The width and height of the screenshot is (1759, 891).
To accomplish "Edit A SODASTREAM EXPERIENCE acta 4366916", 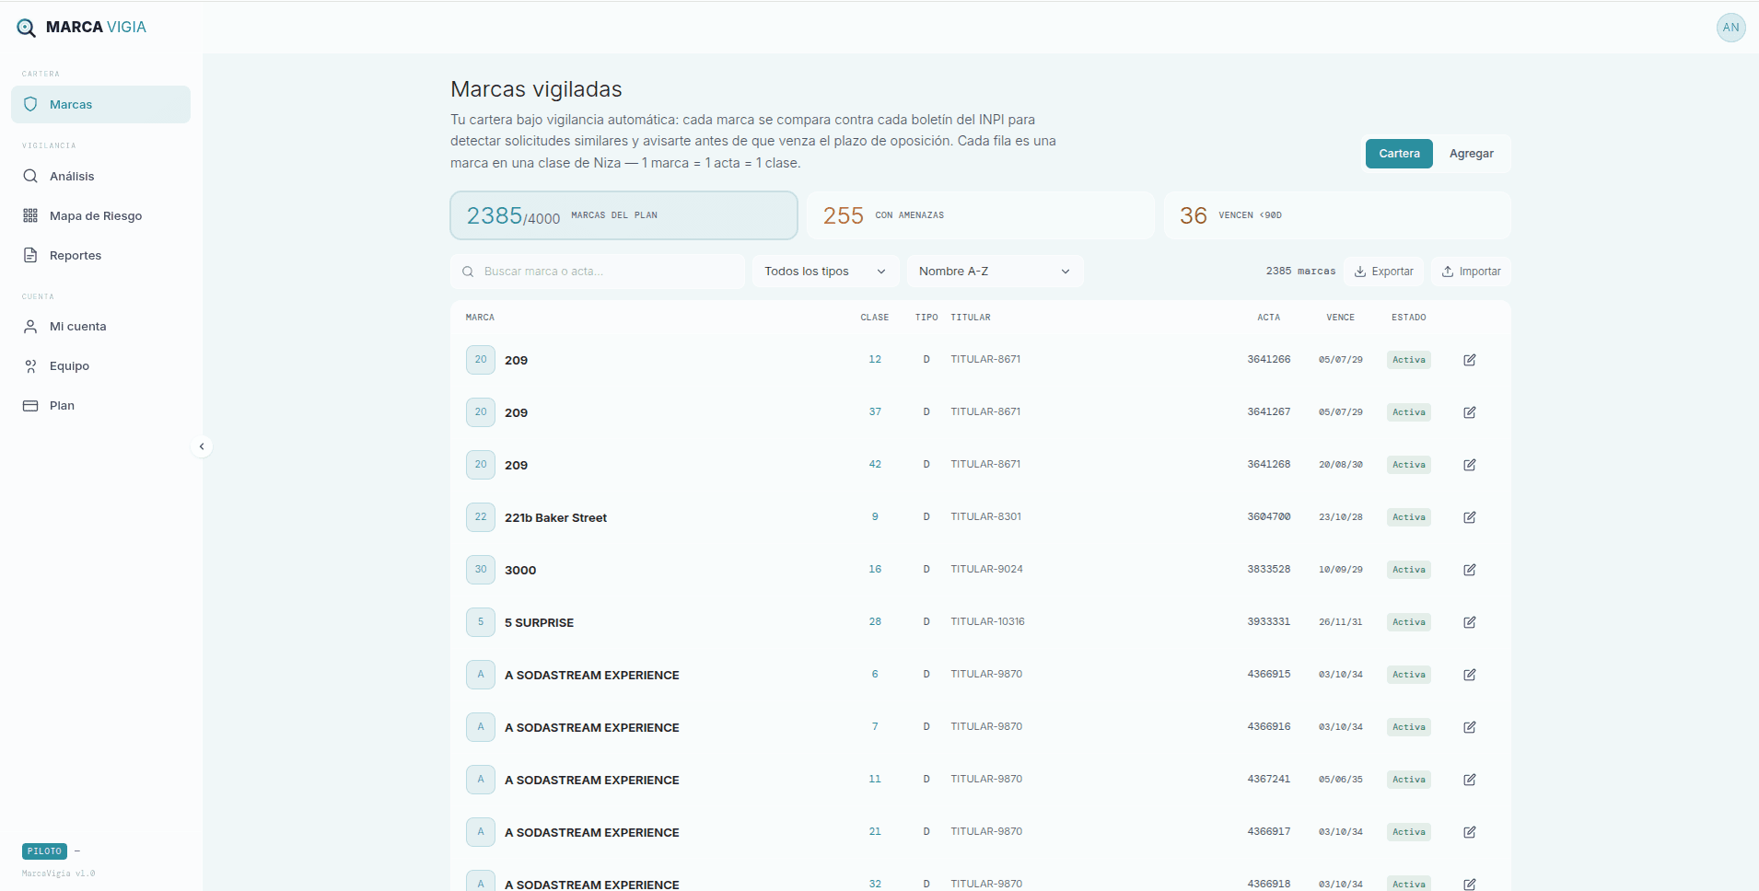I will 1470,727.
